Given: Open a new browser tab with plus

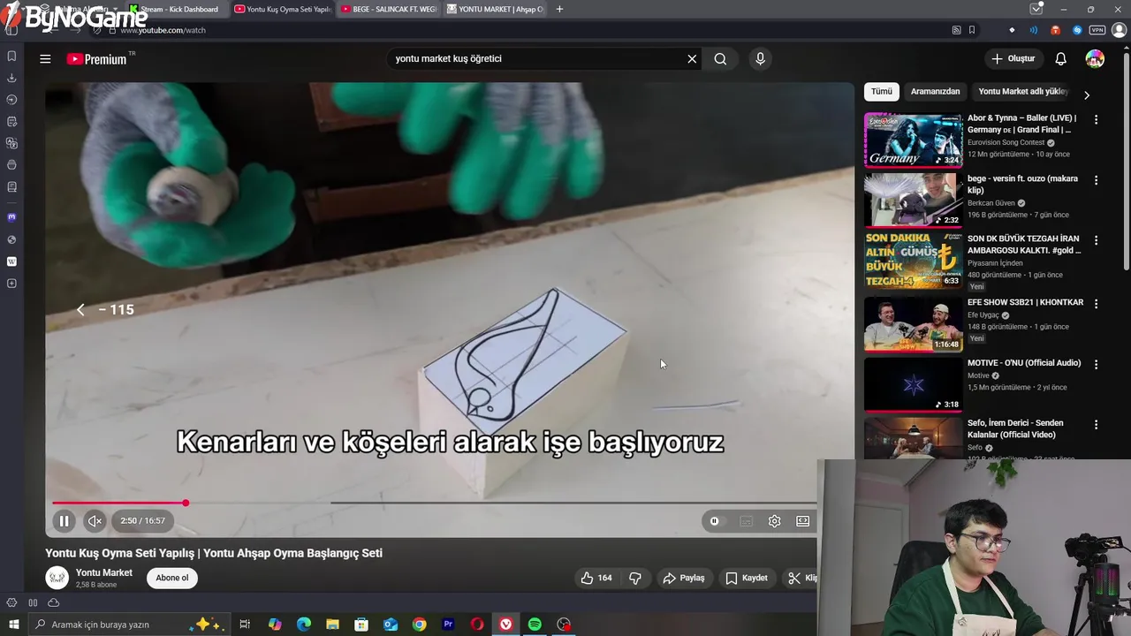Looking at the screenshot, I should click(x=559, y=9).
